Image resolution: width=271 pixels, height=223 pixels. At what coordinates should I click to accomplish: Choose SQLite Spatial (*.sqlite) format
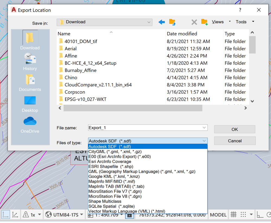pyautogui.click(x=148, y=206)
